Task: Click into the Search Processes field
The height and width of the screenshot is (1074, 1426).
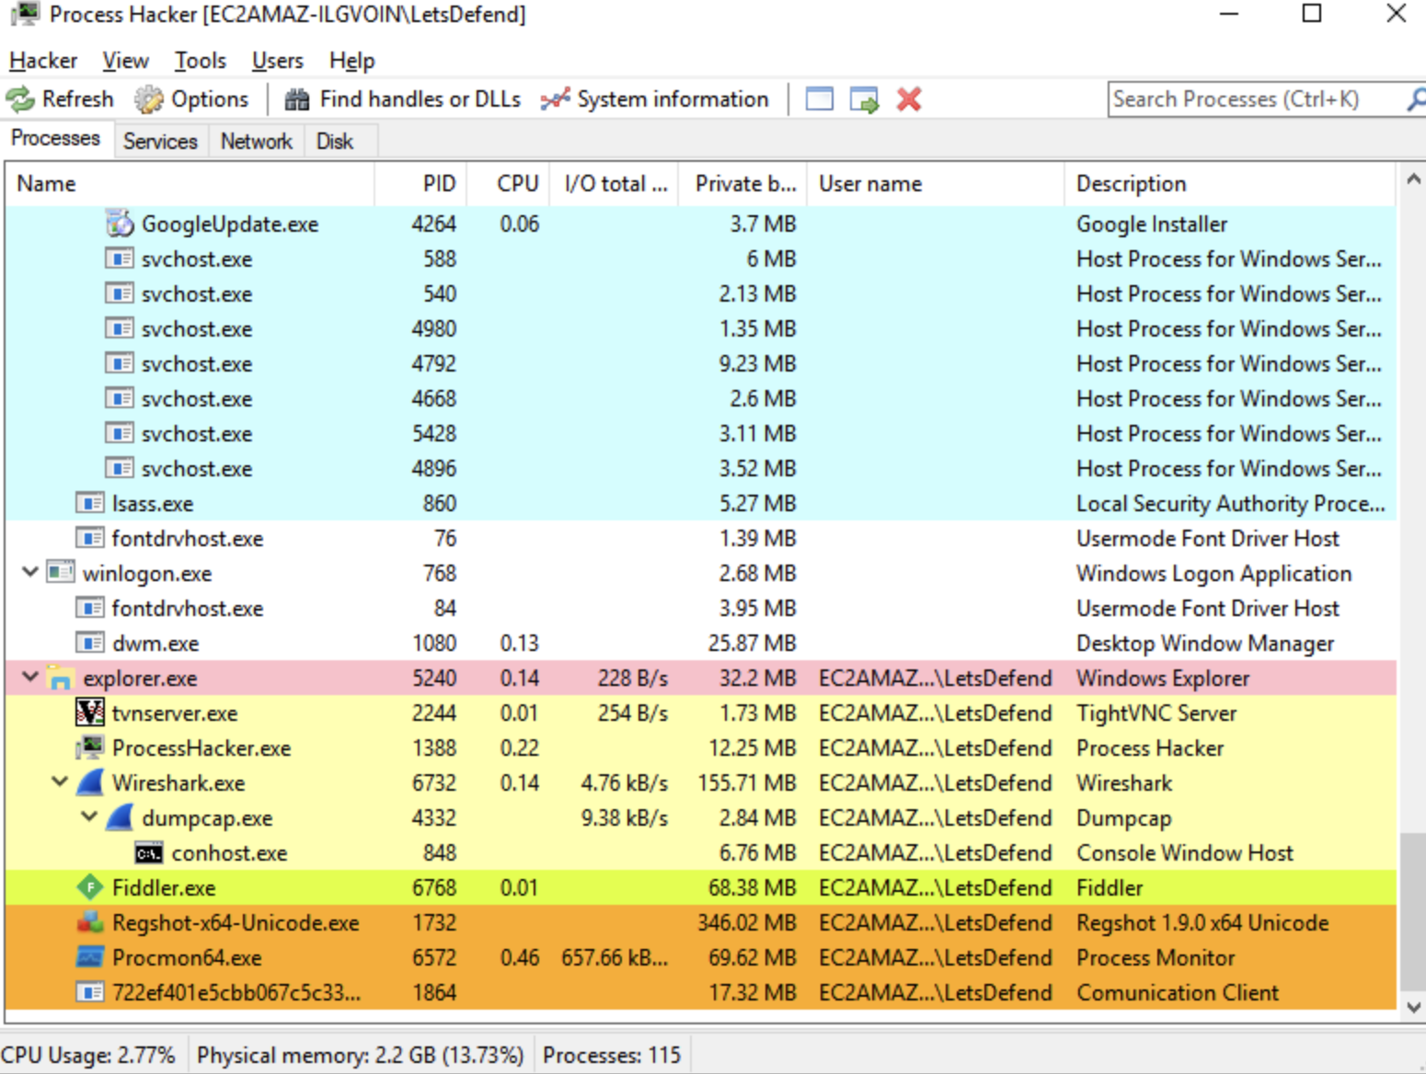Action: (x=1256, y=99)
